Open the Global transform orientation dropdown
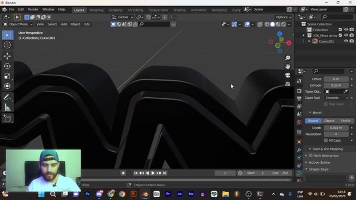Viewport: 356px width, 200px height. (123, 17)
